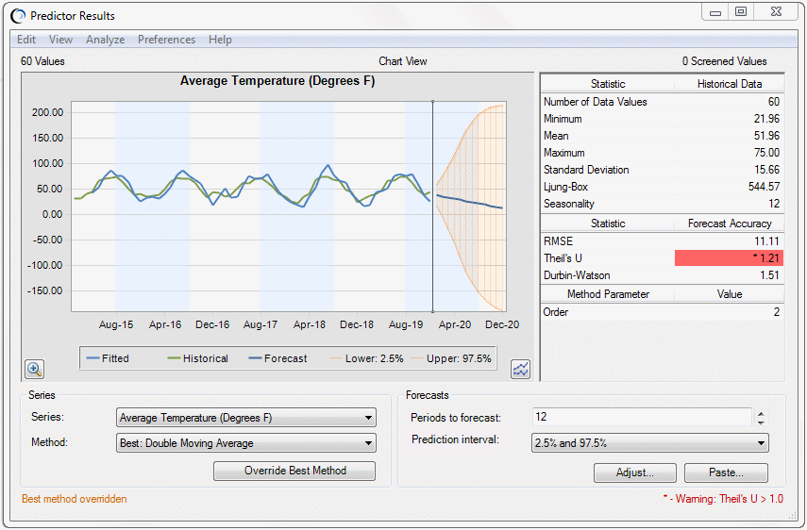Click the RMSE value 11.11
807x530 pixels.
(x=766, y=241)
